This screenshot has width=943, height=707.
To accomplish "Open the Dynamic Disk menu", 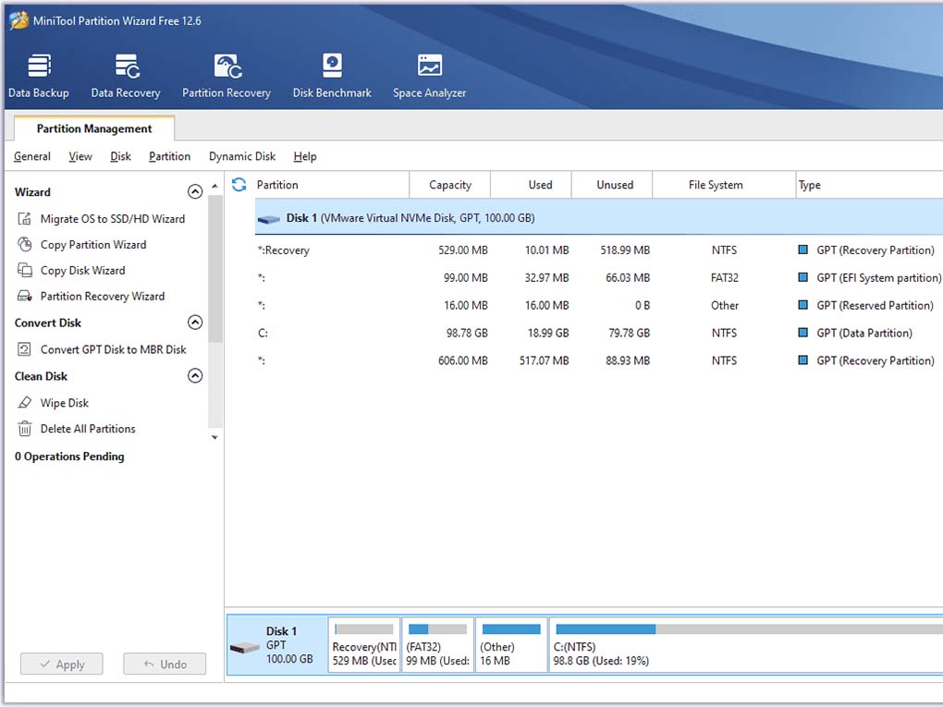I will tap(242, 157).
